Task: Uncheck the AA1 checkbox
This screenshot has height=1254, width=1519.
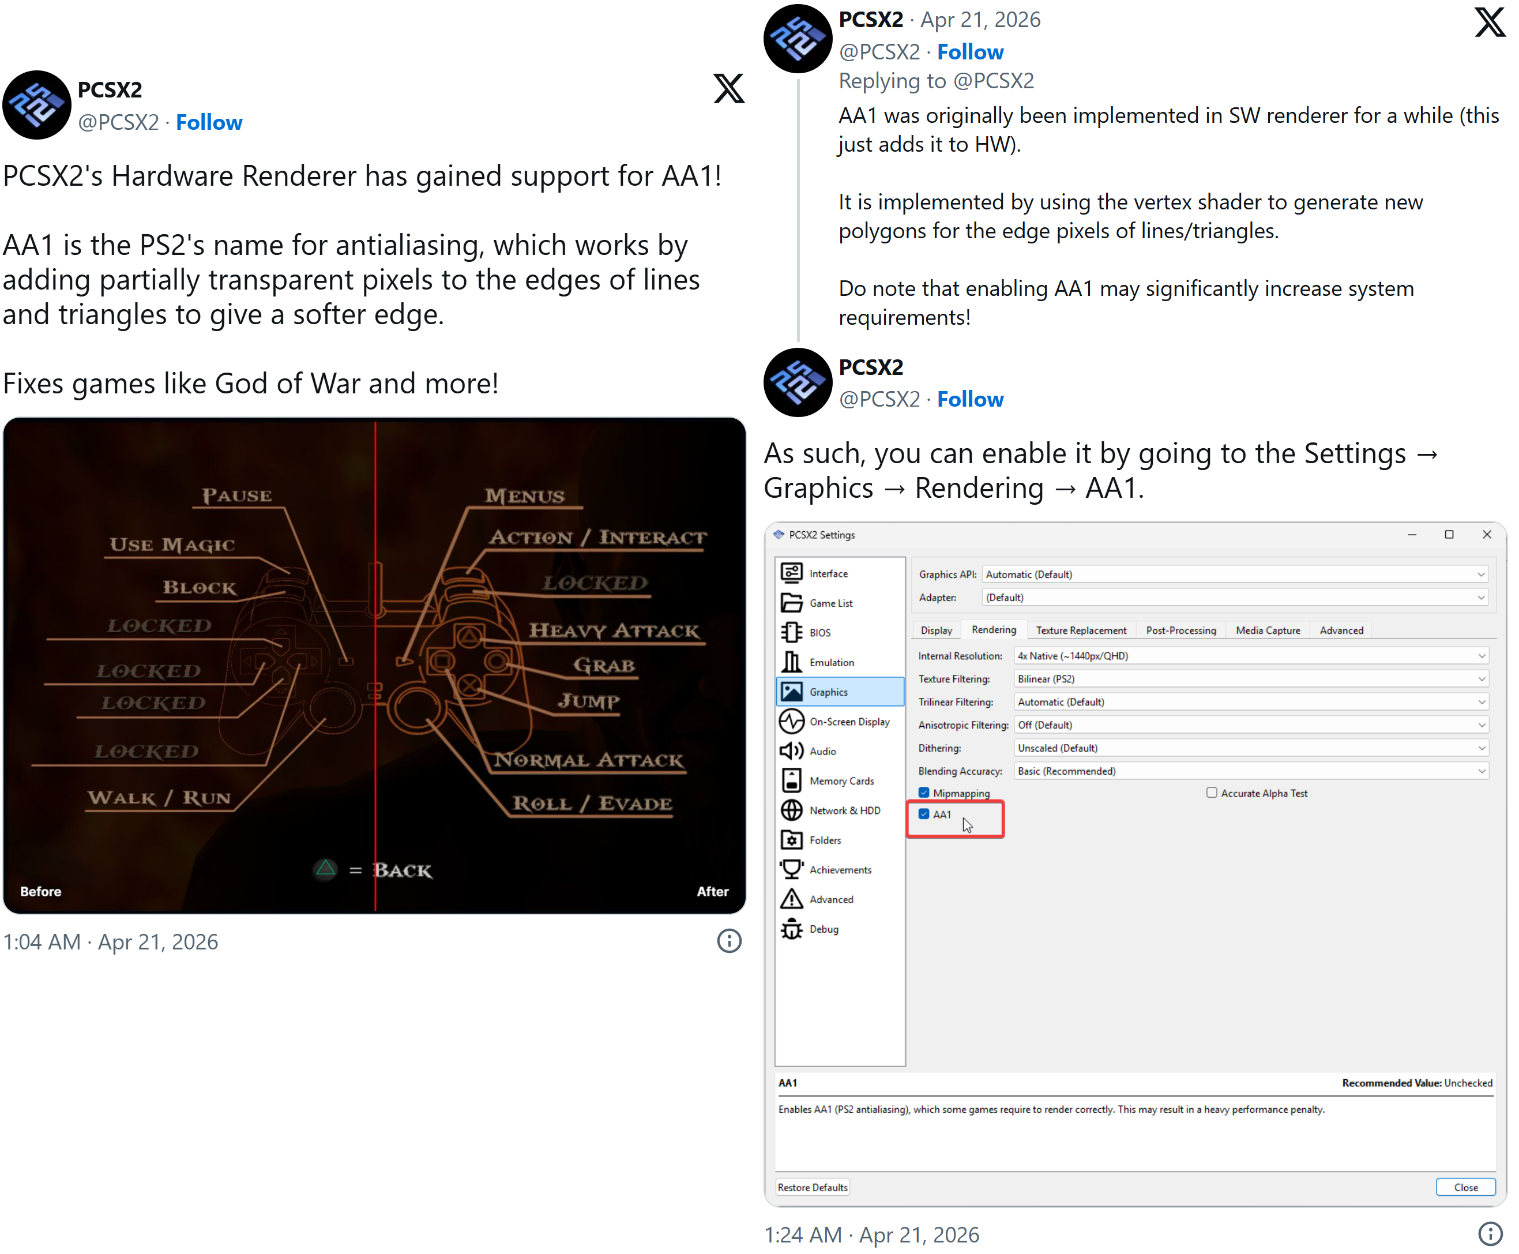Action: tap(923, 814)
